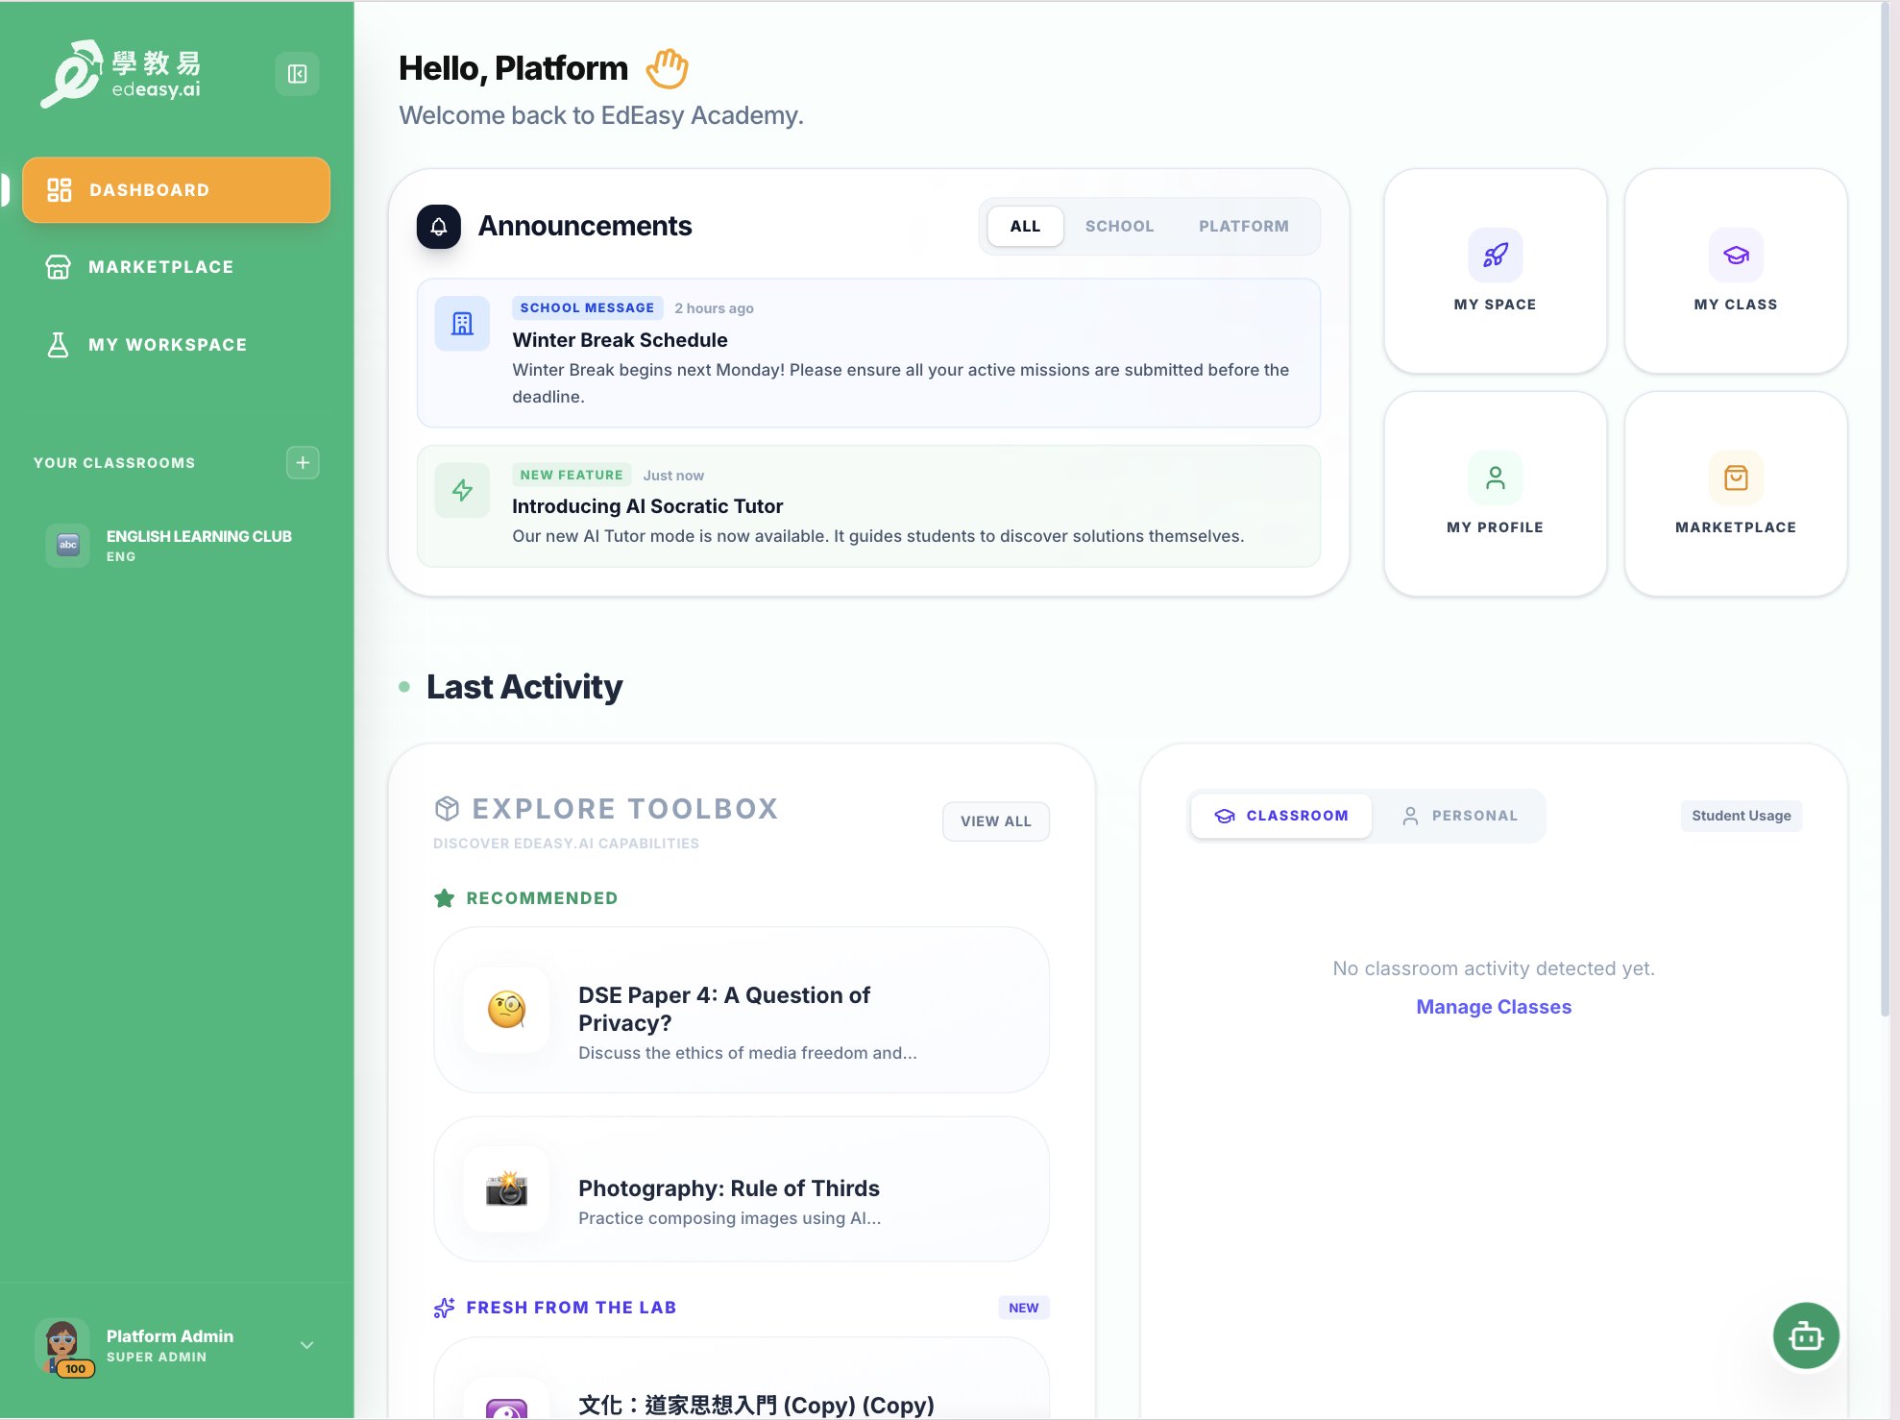The image size is (1900, 1420).
Task: Click the Announcements bell icon
Action: [x=438, y=227]
